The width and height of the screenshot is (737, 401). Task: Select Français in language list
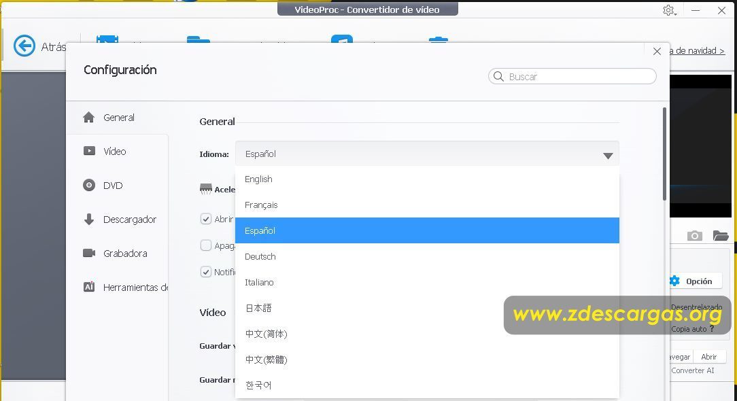[427, 205]
